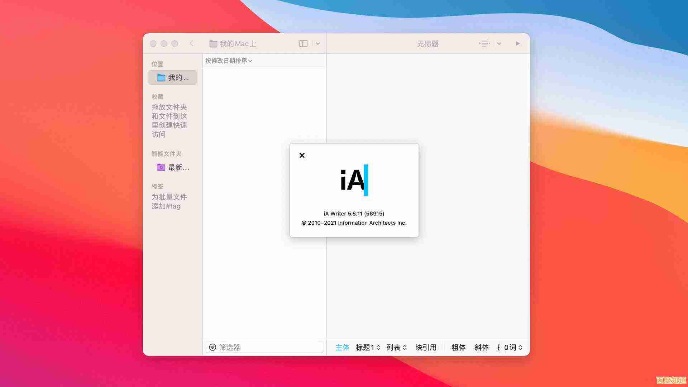The image size is (688, 387).
Task: Click the back navigation arrow
Action: (x=192, y=43)
